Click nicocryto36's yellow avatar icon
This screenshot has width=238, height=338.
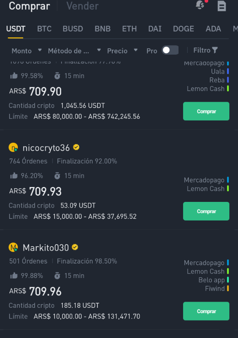point(13,147)
